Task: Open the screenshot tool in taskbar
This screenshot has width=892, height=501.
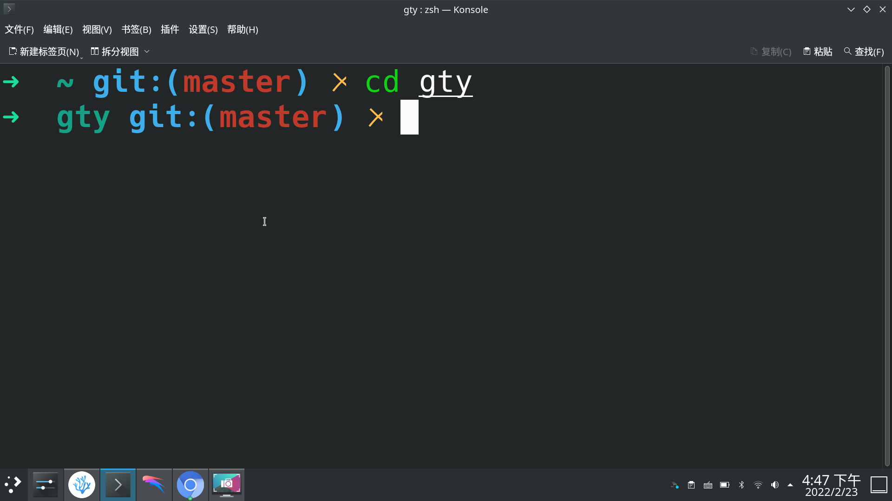Action: click(227, 485)
